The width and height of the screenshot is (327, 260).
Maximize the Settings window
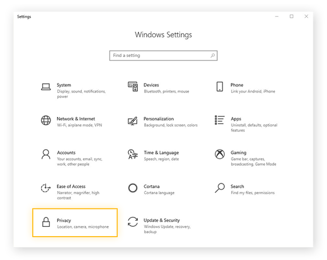pyautogui.click(x=291, y=16)
